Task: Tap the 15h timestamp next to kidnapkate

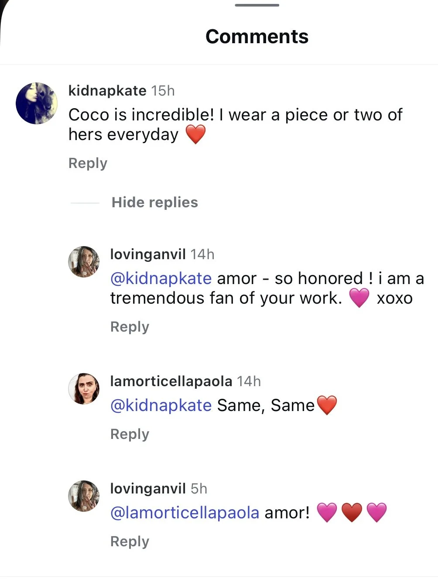Action: tap(163, 91)
